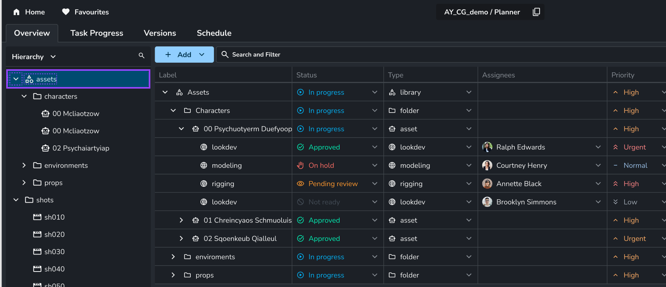The width and height of the screenshot is (666, 287).
Task: Expand the environments folder in hierarchy
Action: click(x=24, y=165)
